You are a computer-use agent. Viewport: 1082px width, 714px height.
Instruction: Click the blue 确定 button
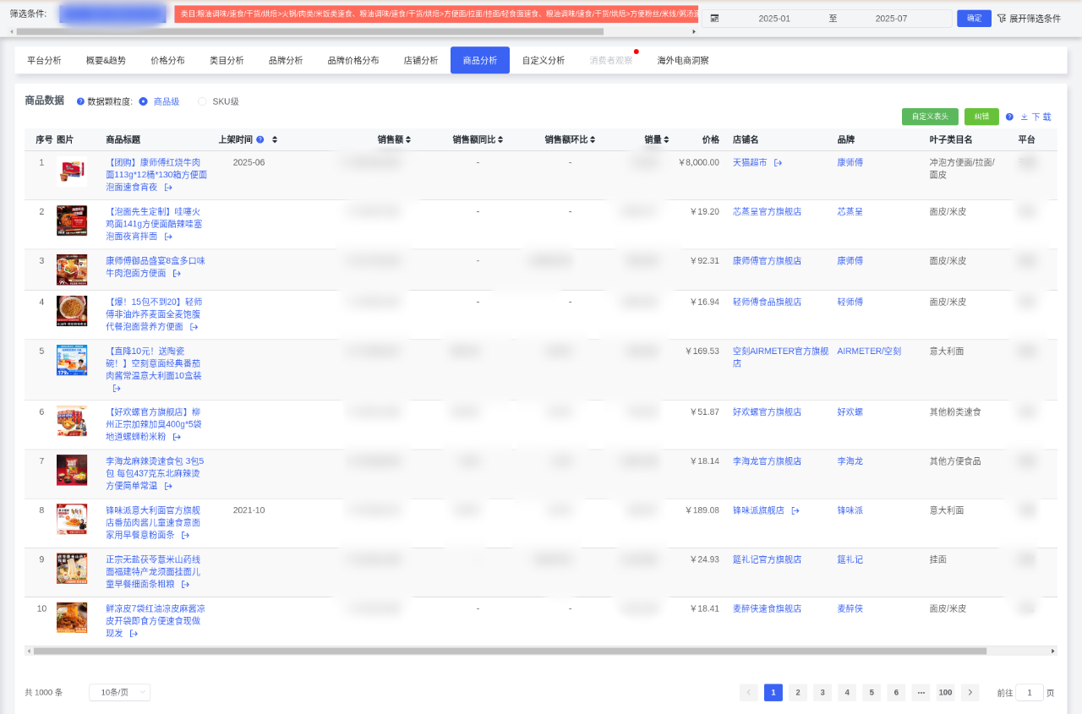[974, 19]
